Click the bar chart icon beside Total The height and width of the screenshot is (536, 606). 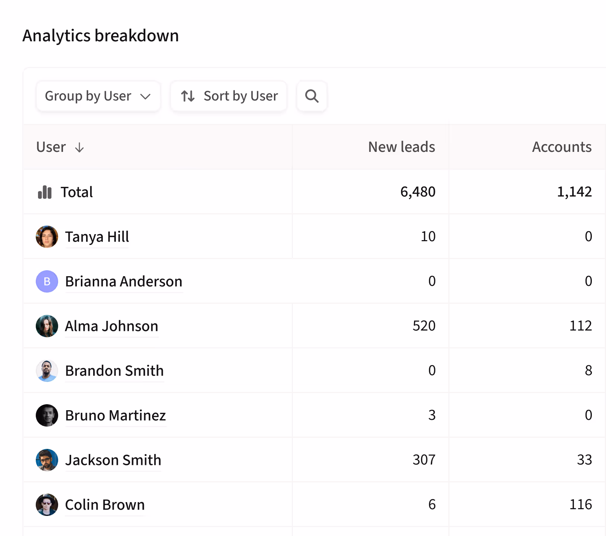[45, 192]
